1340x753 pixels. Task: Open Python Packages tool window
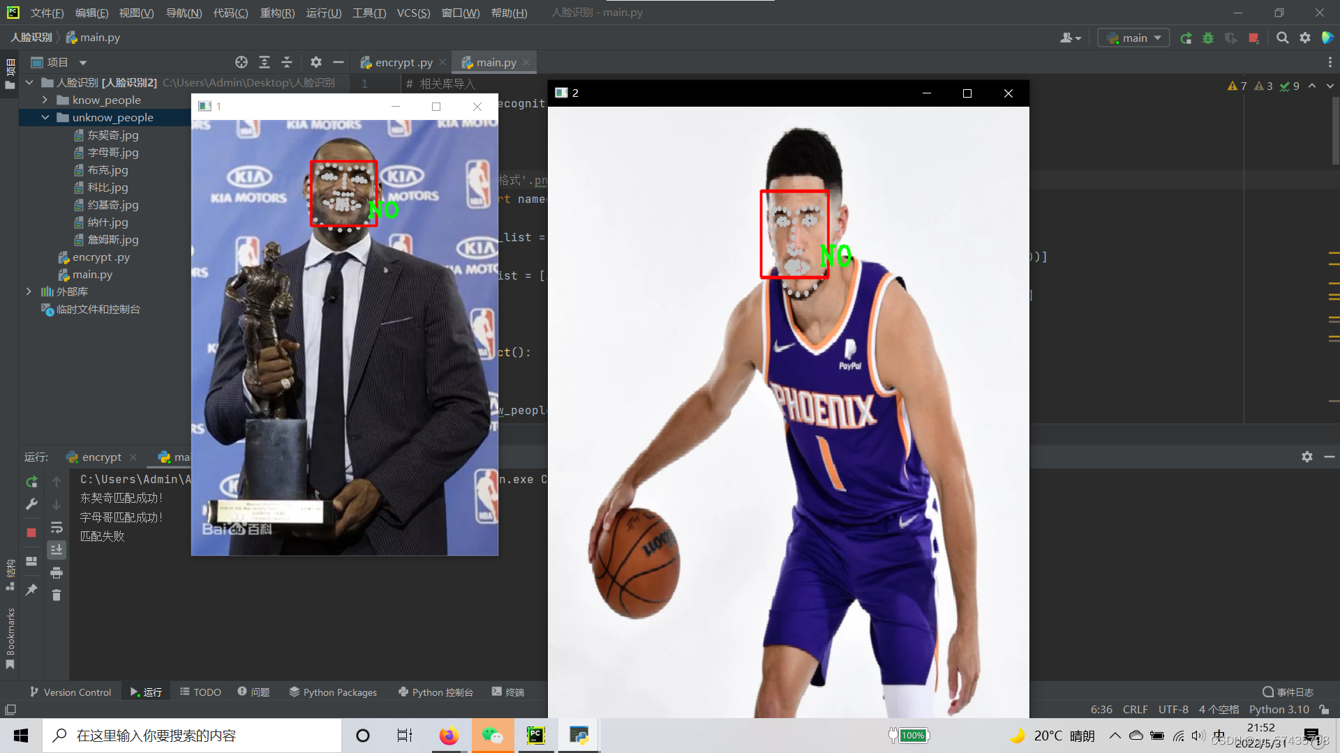[x=333, y=692]
